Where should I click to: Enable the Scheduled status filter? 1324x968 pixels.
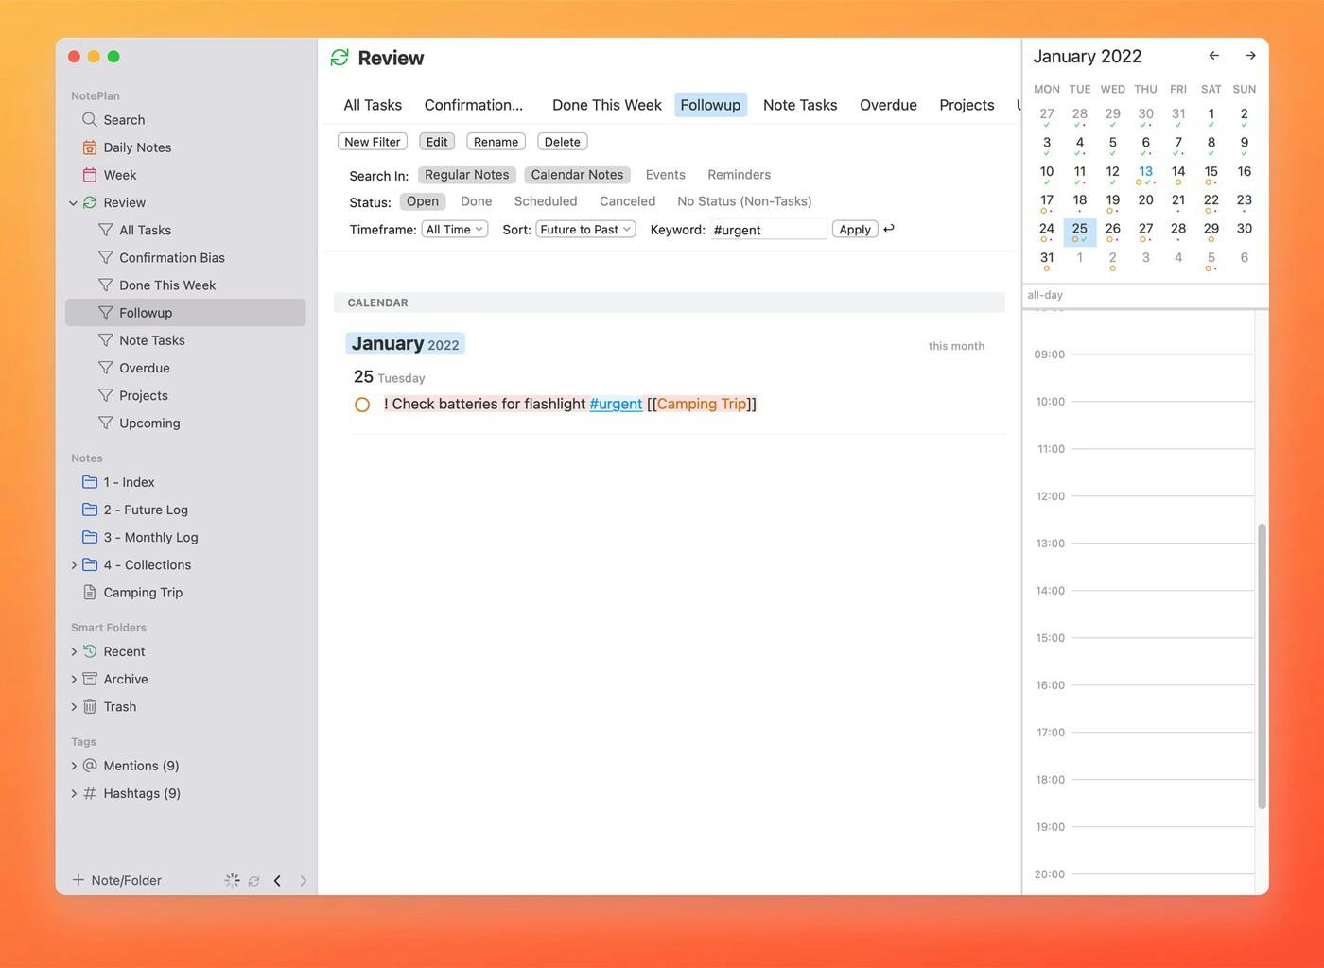coord(546,201)
